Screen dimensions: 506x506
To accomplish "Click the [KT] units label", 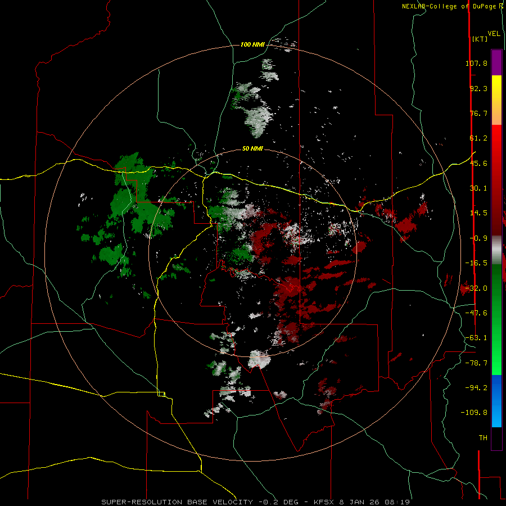I will (480, 39).
